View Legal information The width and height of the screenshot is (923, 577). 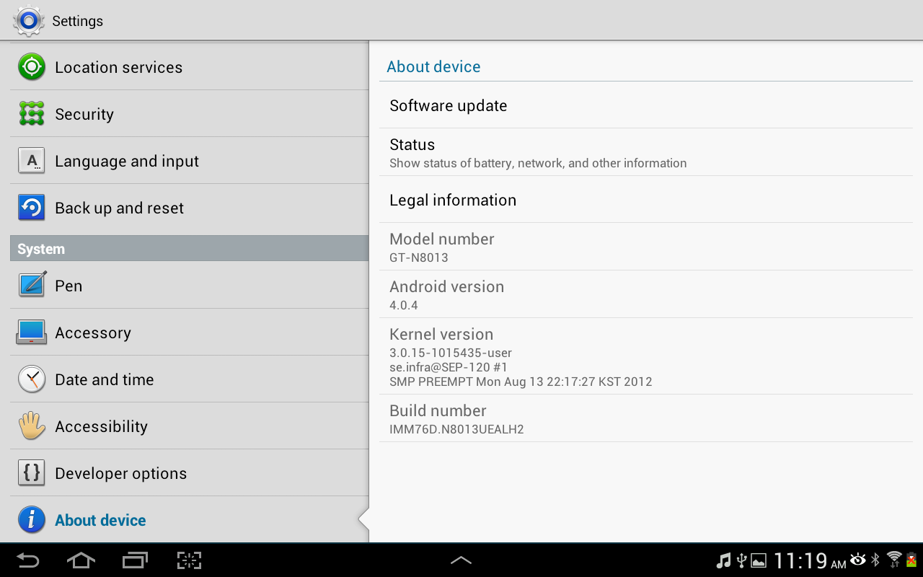[x=646, y=200]
